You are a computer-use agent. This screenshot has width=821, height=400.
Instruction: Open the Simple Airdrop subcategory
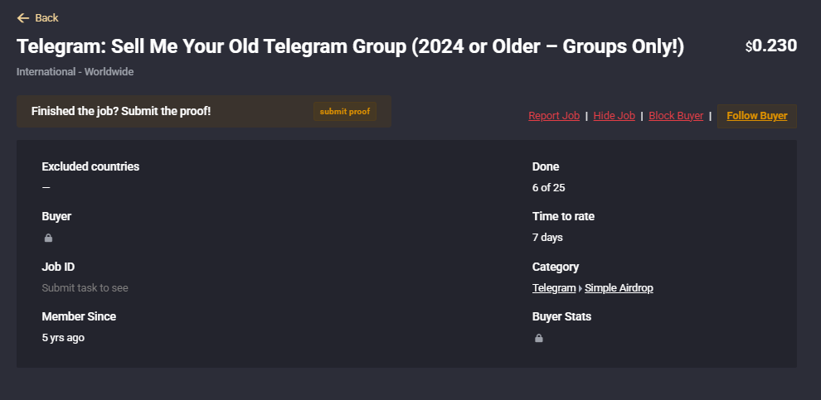[x=619, y=288]
